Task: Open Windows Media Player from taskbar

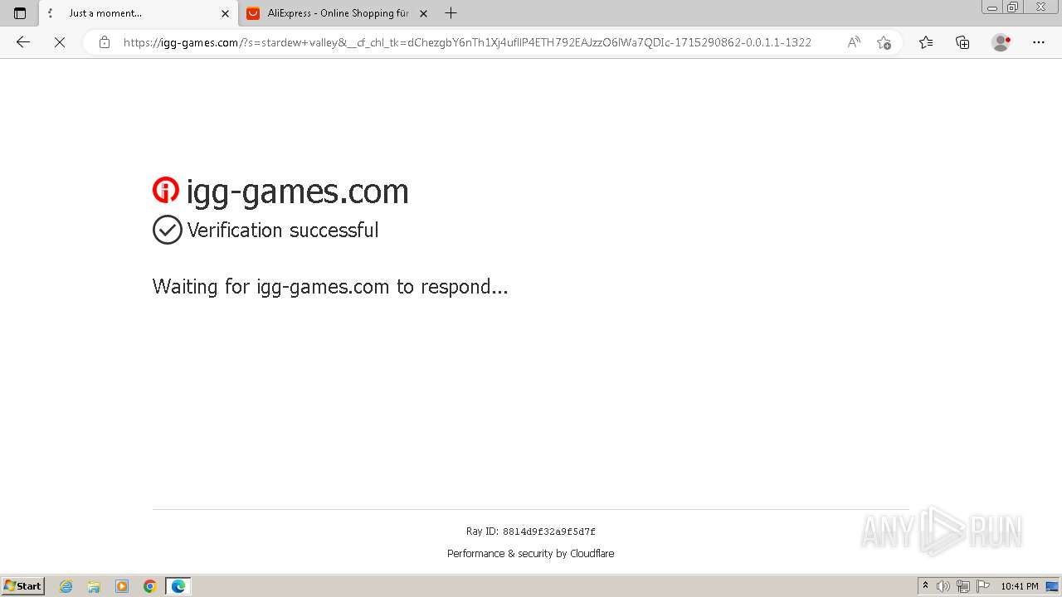Action: (x=122, y=586)
